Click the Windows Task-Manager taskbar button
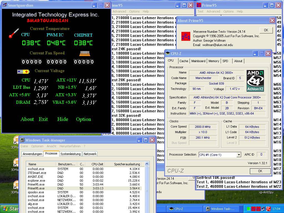 [221, 209]
